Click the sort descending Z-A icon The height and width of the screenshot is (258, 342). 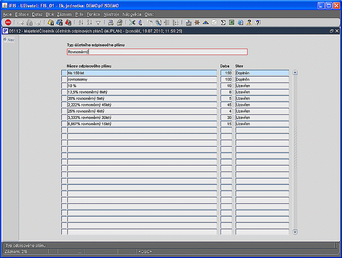click(x=89, y=22)
